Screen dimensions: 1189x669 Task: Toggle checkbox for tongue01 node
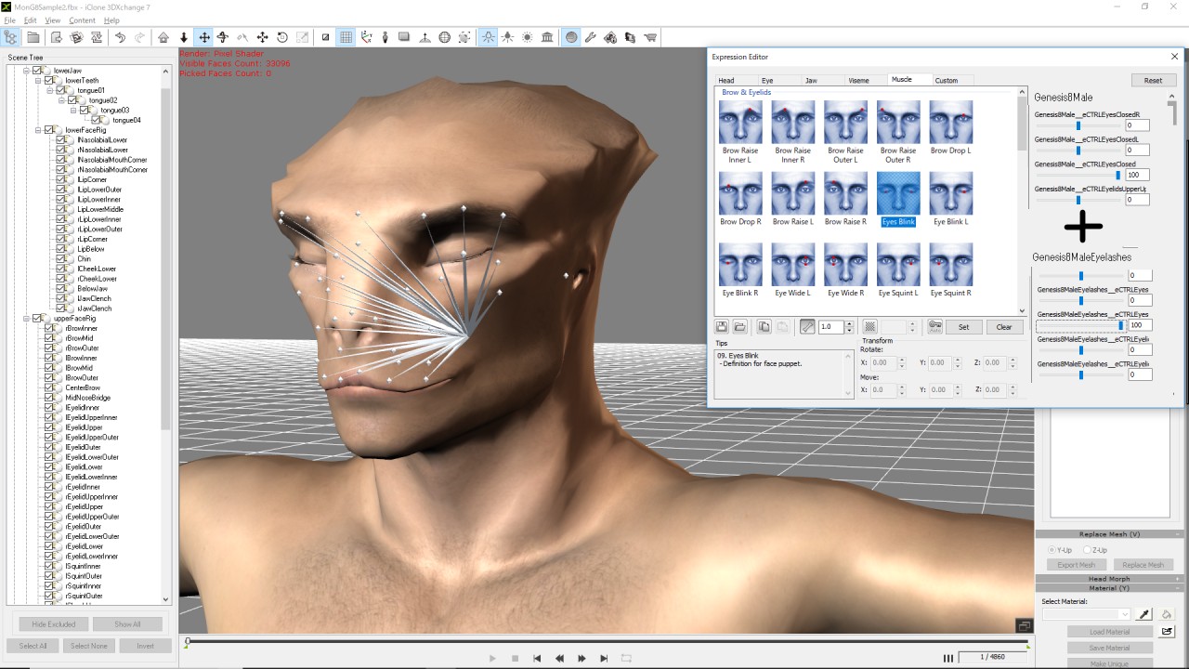pyautogui.click(x=60, y=90)
